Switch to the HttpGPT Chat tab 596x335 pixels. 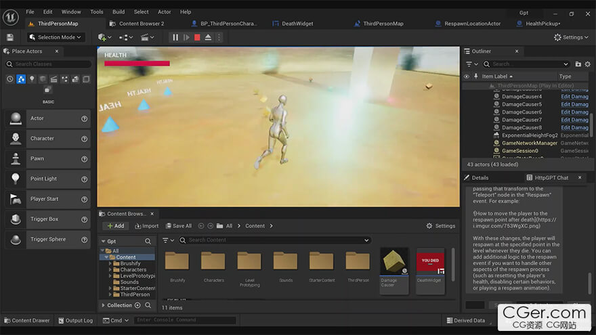tap(551, 178)
